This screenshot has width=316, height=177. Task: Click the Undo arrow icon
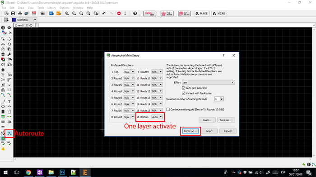[x=104, y=13]
